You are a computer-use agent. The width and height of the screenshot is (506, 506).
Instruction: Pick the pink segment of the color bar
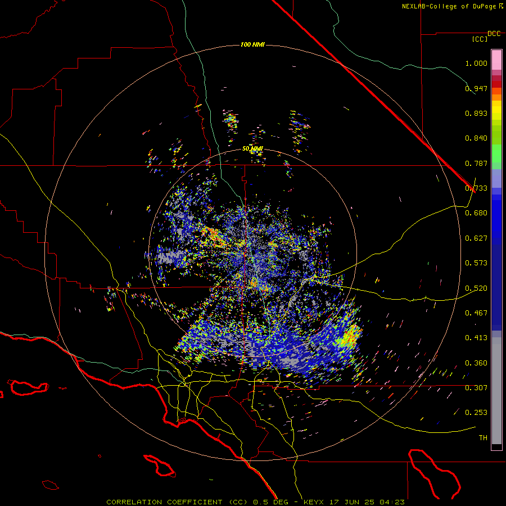496,60
